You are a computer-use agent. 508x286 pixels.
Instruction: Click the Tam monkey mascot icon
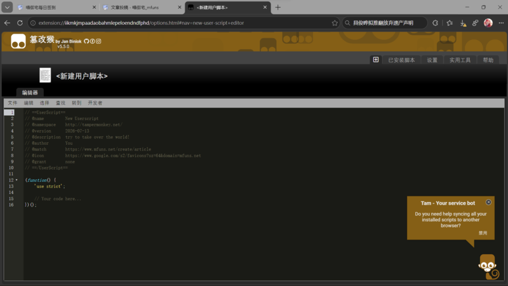(x=488, y=267)
